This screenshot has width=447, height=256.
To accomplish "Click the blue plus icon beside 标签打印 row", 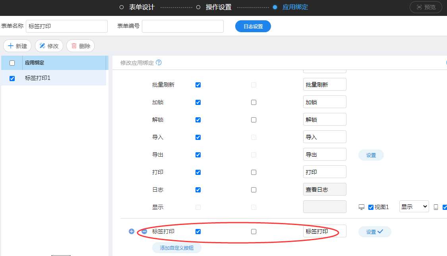I will pyautogui.click(x=132, y=231).
